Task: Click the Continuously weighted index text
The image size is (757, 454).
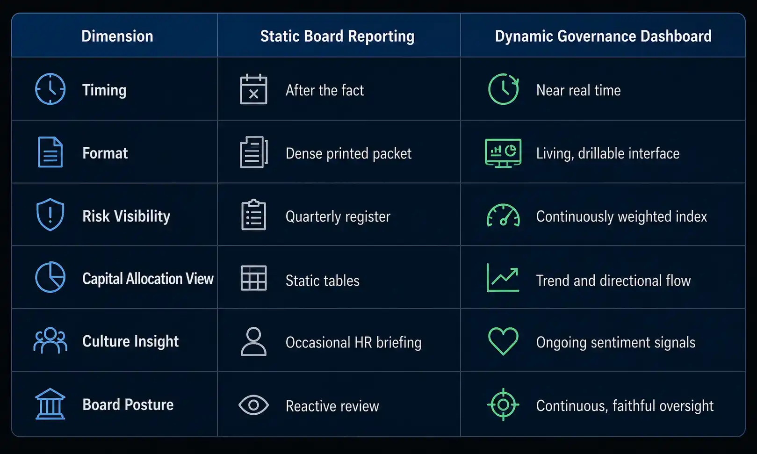Action: 621,216
